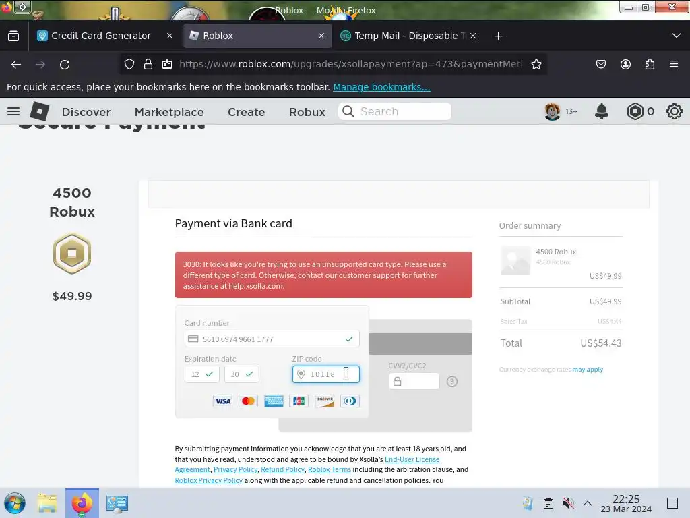Open Roblox settings gear
This screenshot has width=690, height=518.
[x=674, y=111]
